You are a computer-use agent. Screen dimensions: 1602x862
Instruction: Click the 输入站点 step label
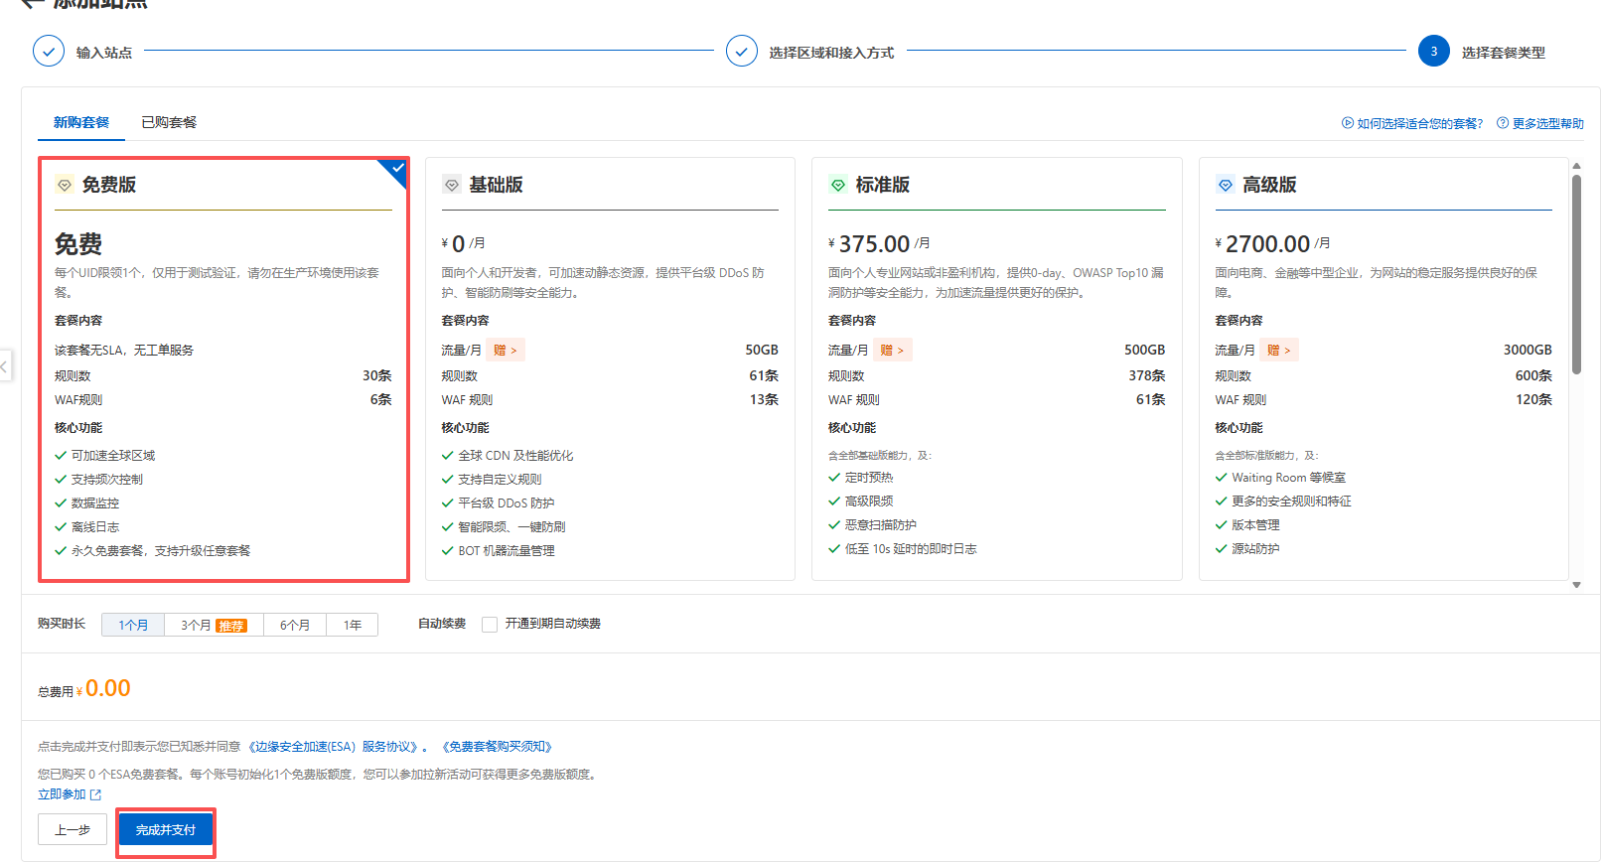104,53
